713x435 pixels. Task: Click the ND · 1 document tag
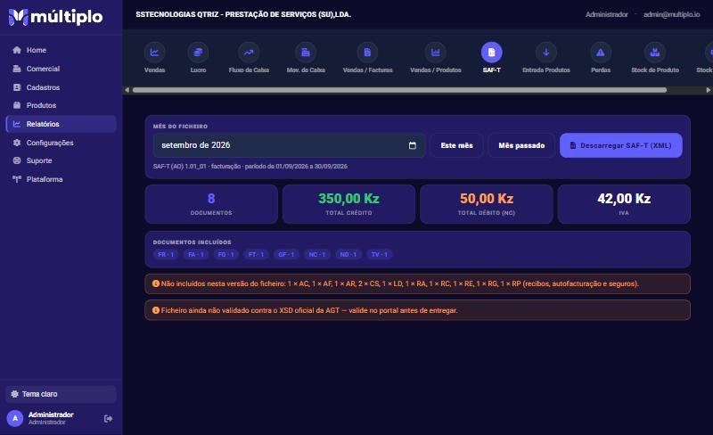[348, 254]
